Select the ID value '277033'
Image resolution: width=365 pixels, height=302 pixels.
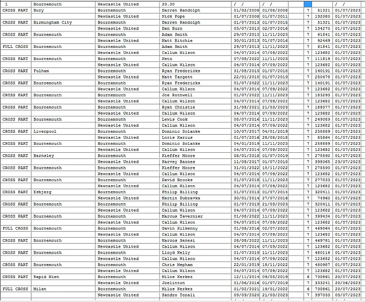pyautogui.click(x=322, y=180)
